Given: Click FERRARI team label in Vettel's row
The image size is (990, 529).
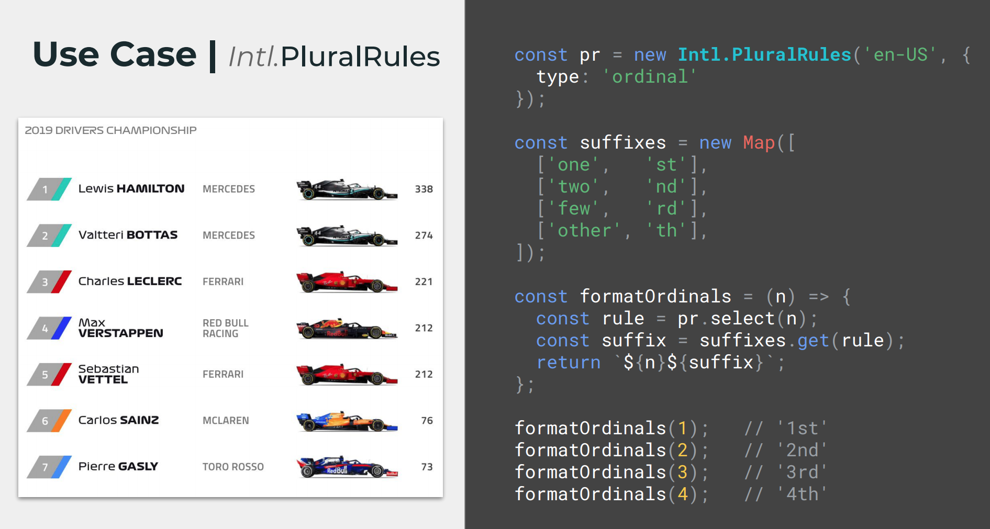Looking at the screenshot, I should pos(223,374).
